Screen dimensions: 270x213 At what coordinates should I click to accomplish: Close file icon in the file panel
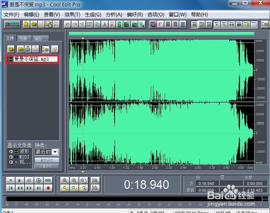21,49
